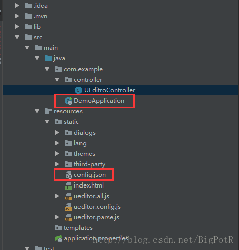Expand the ueditor.all.js node arrow
Screen dimensions: 239x250
(57, 196)
